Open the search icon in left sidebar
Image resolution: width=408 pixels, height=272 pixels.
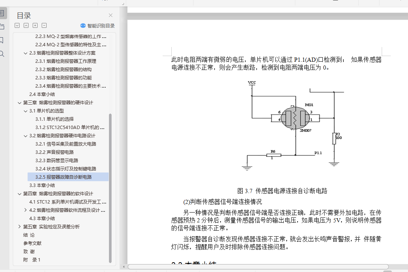pyautogui.click(x=2, y=54)
